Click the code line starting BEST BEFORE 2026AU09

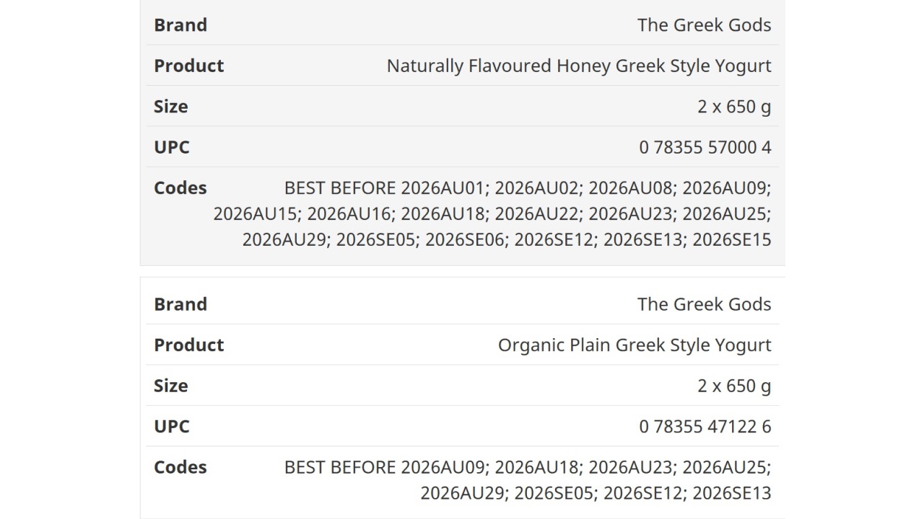tap(528, 467)
